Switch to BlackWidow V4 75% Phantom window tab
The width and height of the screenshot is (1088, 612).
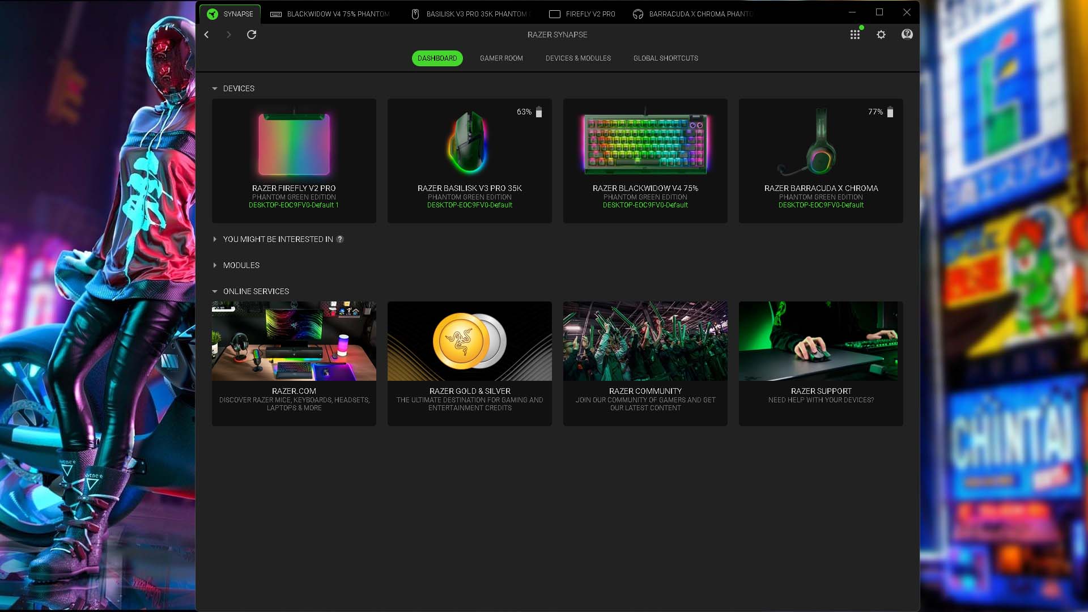[330, 14]
